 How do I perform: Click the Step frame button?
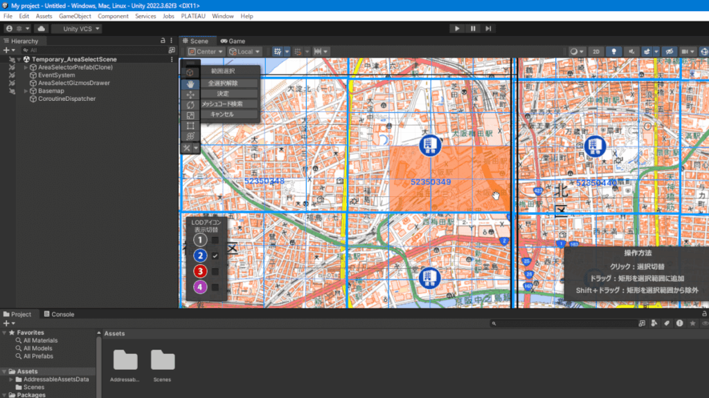(x=489, y=28)
